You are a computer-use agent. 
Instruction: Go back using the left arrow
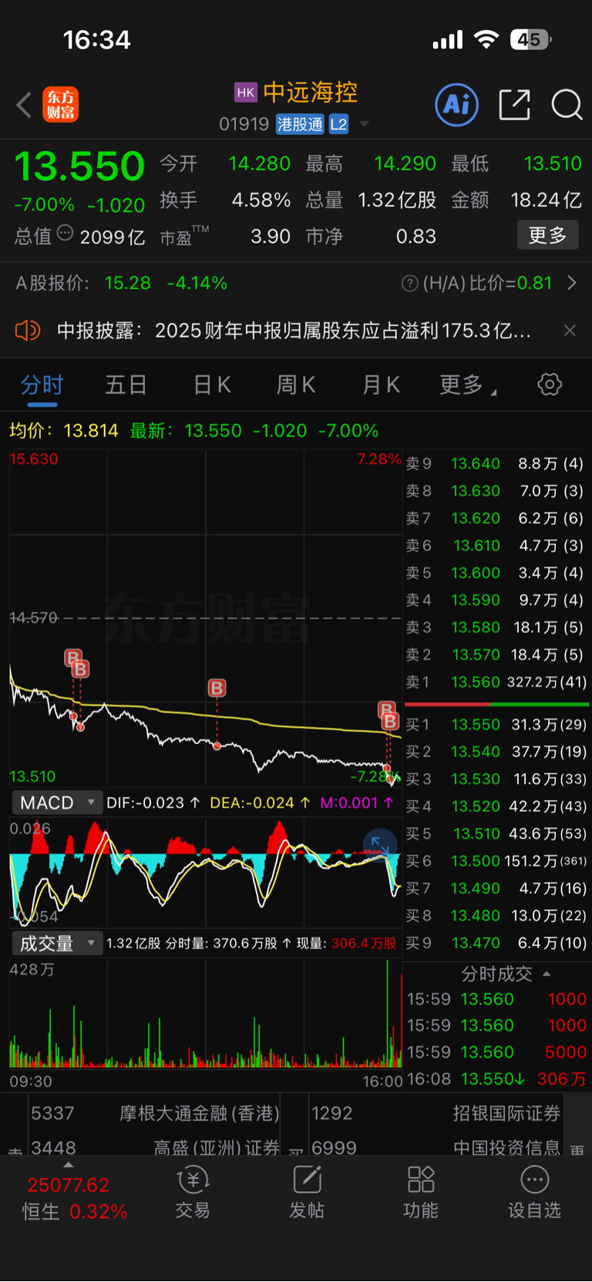24,105
